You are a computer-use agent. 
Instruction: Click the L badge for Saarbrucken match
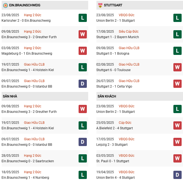[x=82, y=158]
